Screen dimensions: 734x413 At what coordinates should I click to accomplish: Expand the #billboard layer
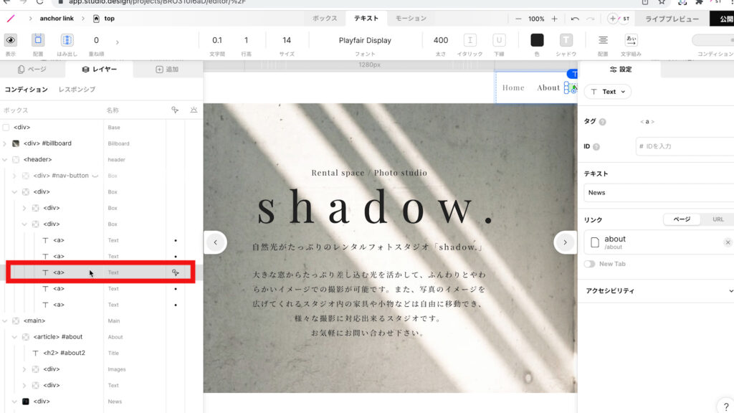(5, 143)
